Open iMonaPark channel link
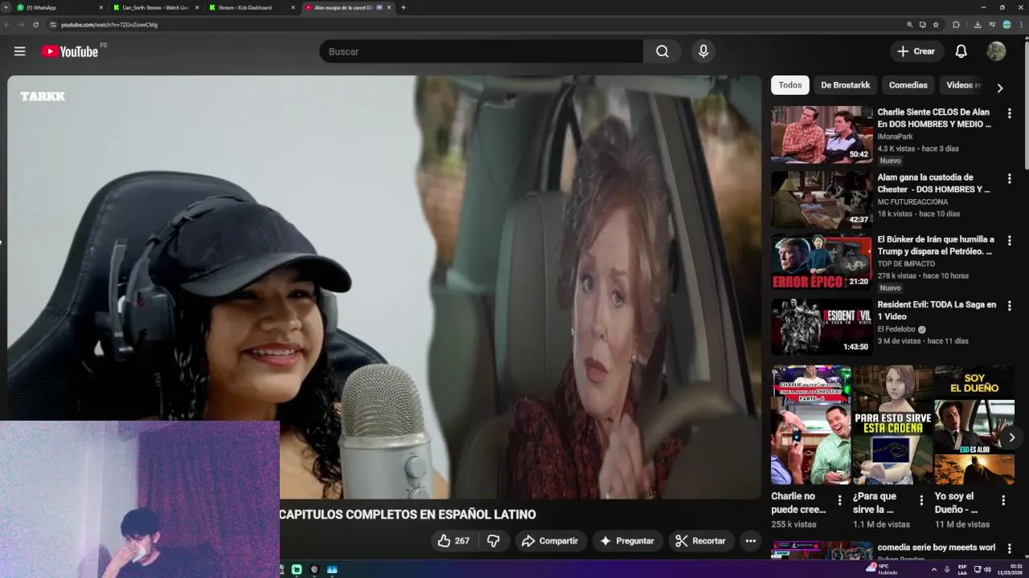The image size is (1029, 578). (895, 136)
